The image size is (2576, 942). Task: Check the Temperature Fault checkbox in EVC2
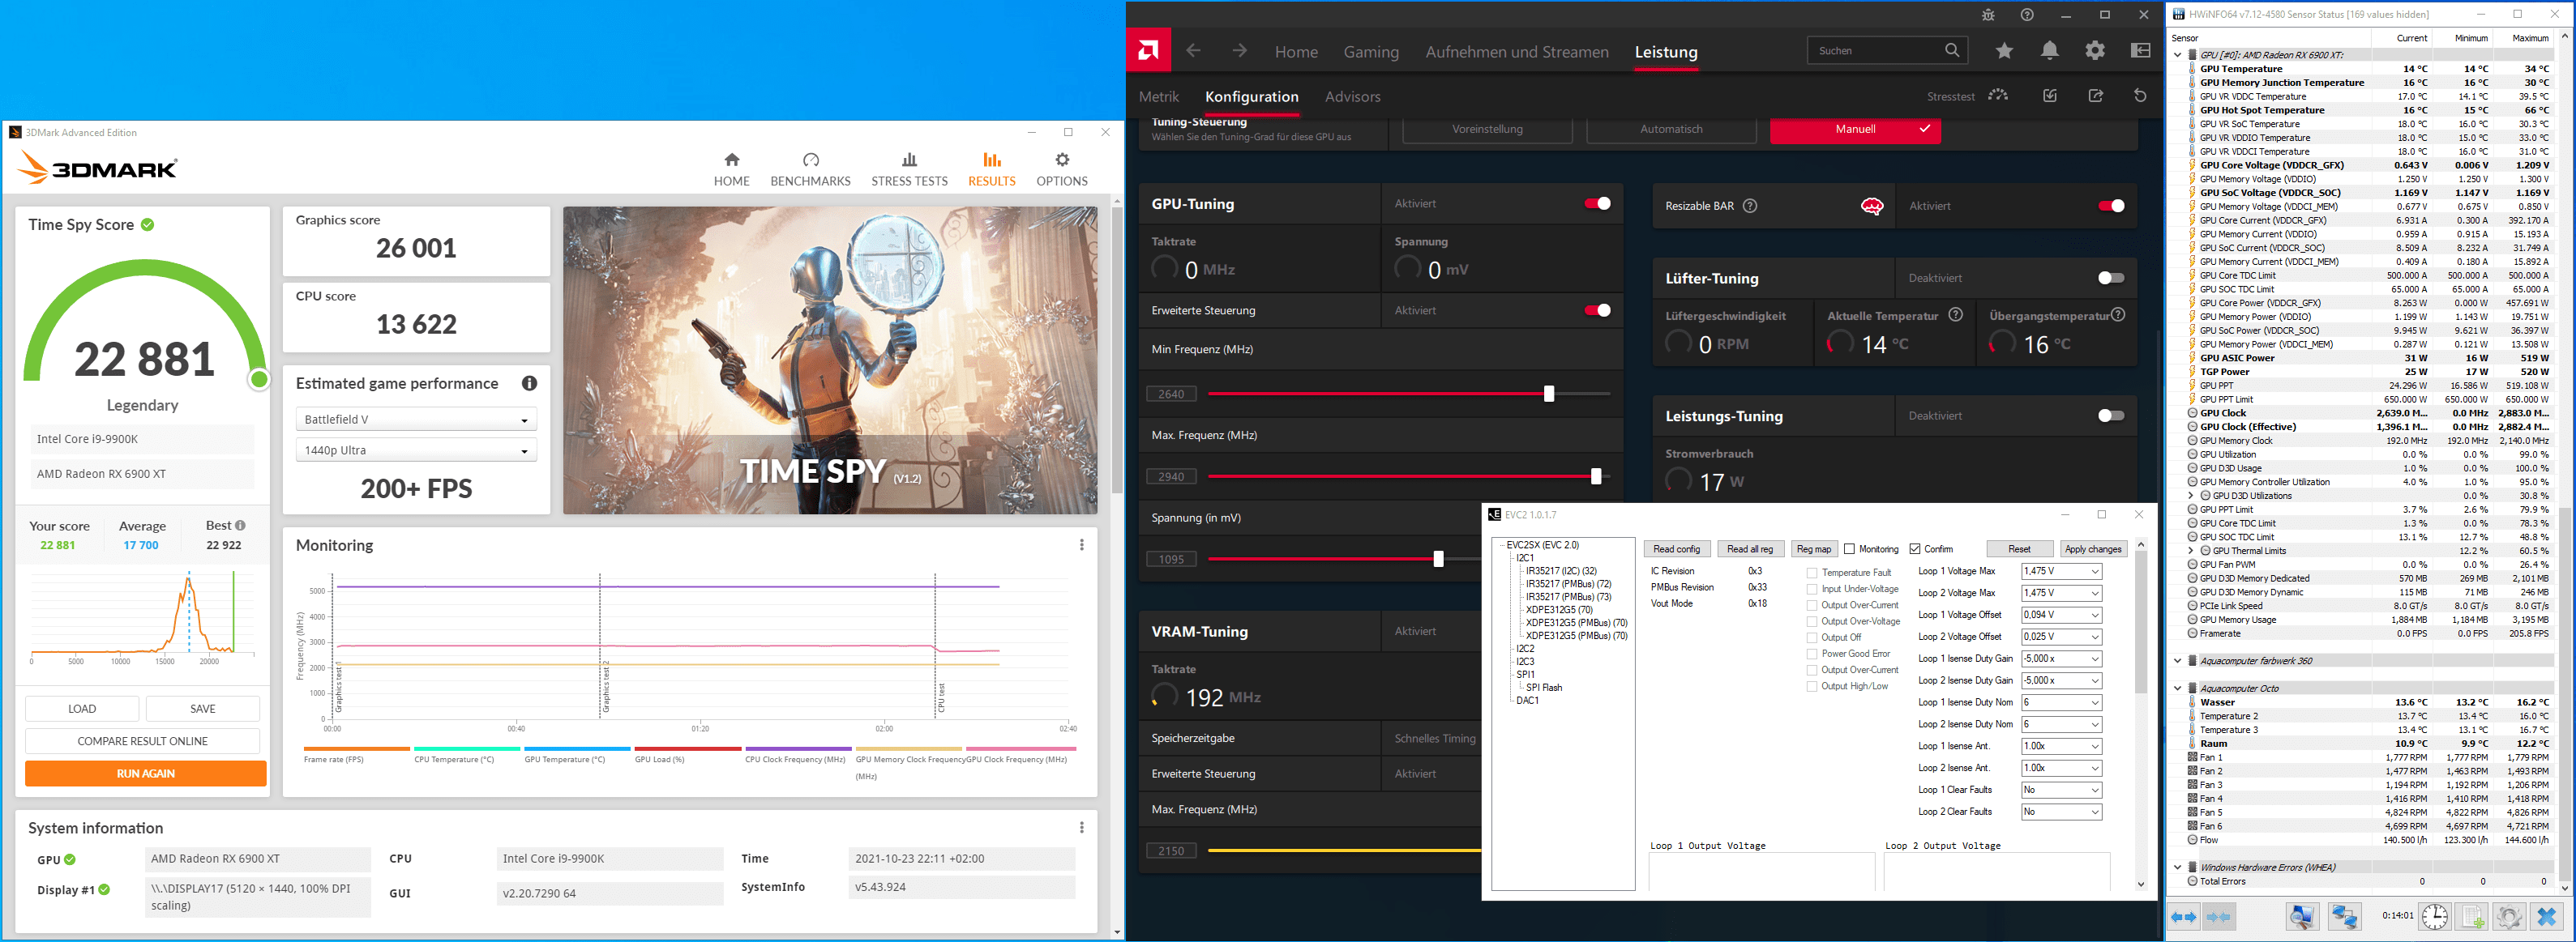1812,573
